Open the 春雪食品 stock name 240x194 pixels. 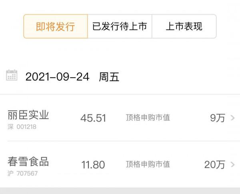point(28,162)
